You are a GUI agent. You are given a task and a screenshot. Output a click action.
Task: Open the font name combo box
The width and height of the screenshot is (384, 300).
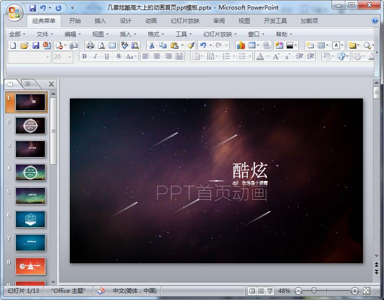pos(29,57)
